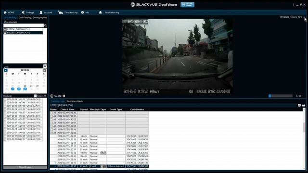
Task: Click the camera search magnifier icon
Action: (45, 25)
